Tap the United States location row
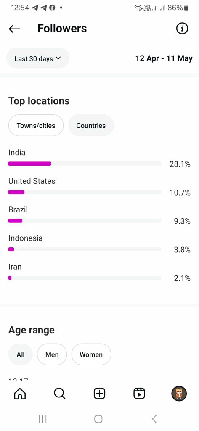Screen dimensions: 199x431 pyautogui.click(x=99, y=187)
